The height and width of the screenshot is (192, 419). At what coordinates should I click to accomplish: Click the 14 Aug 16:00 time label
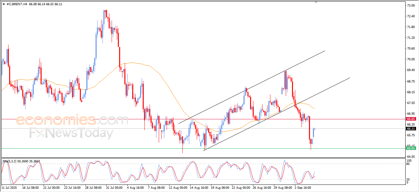[x=199, y=188]
